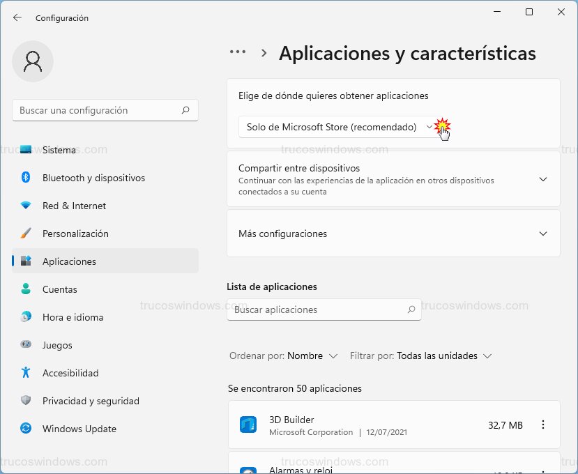Click the Accesibilidad icon
The image size is (578, 474).
click(24, 373)
